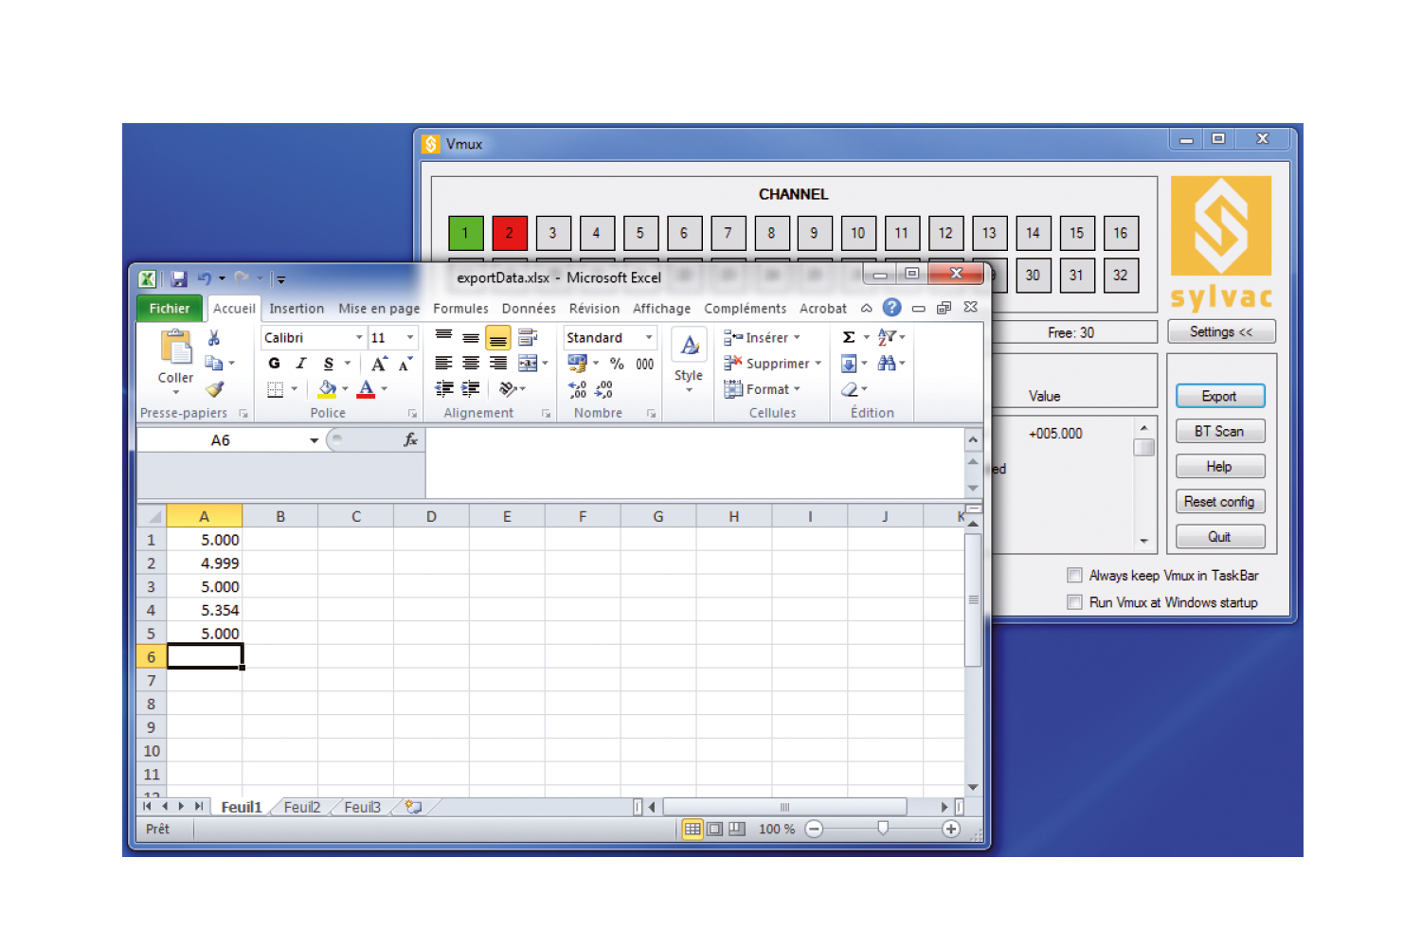Image resolution: width=1421 pixels, height=947 pixels.
Task: Toggle red channel 2 in Vmux
Action: tap(510, 233)
